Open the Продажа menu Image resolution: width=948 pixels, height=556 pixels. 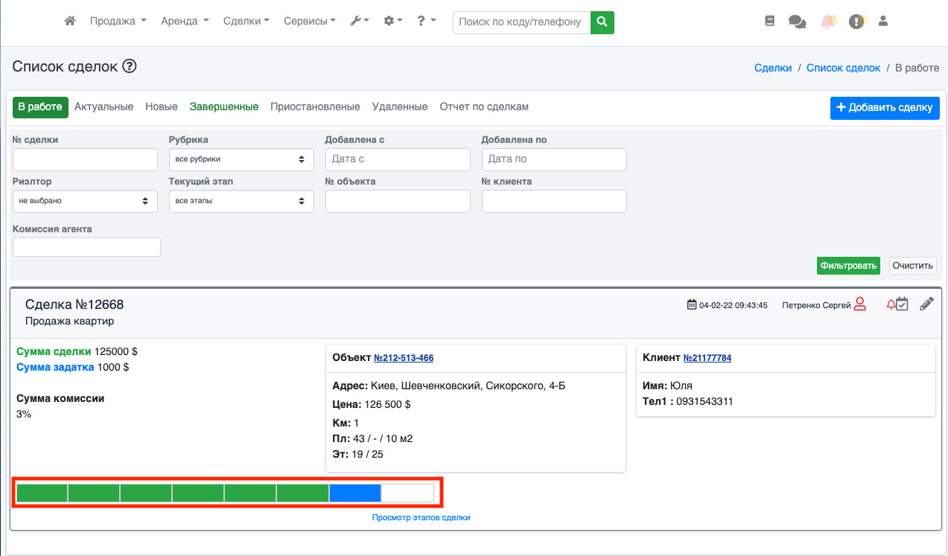[x=118, y=22]
